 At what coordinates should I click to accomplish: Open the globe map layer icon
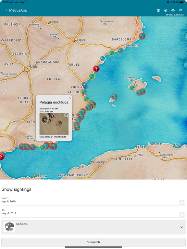click(158, 10)
